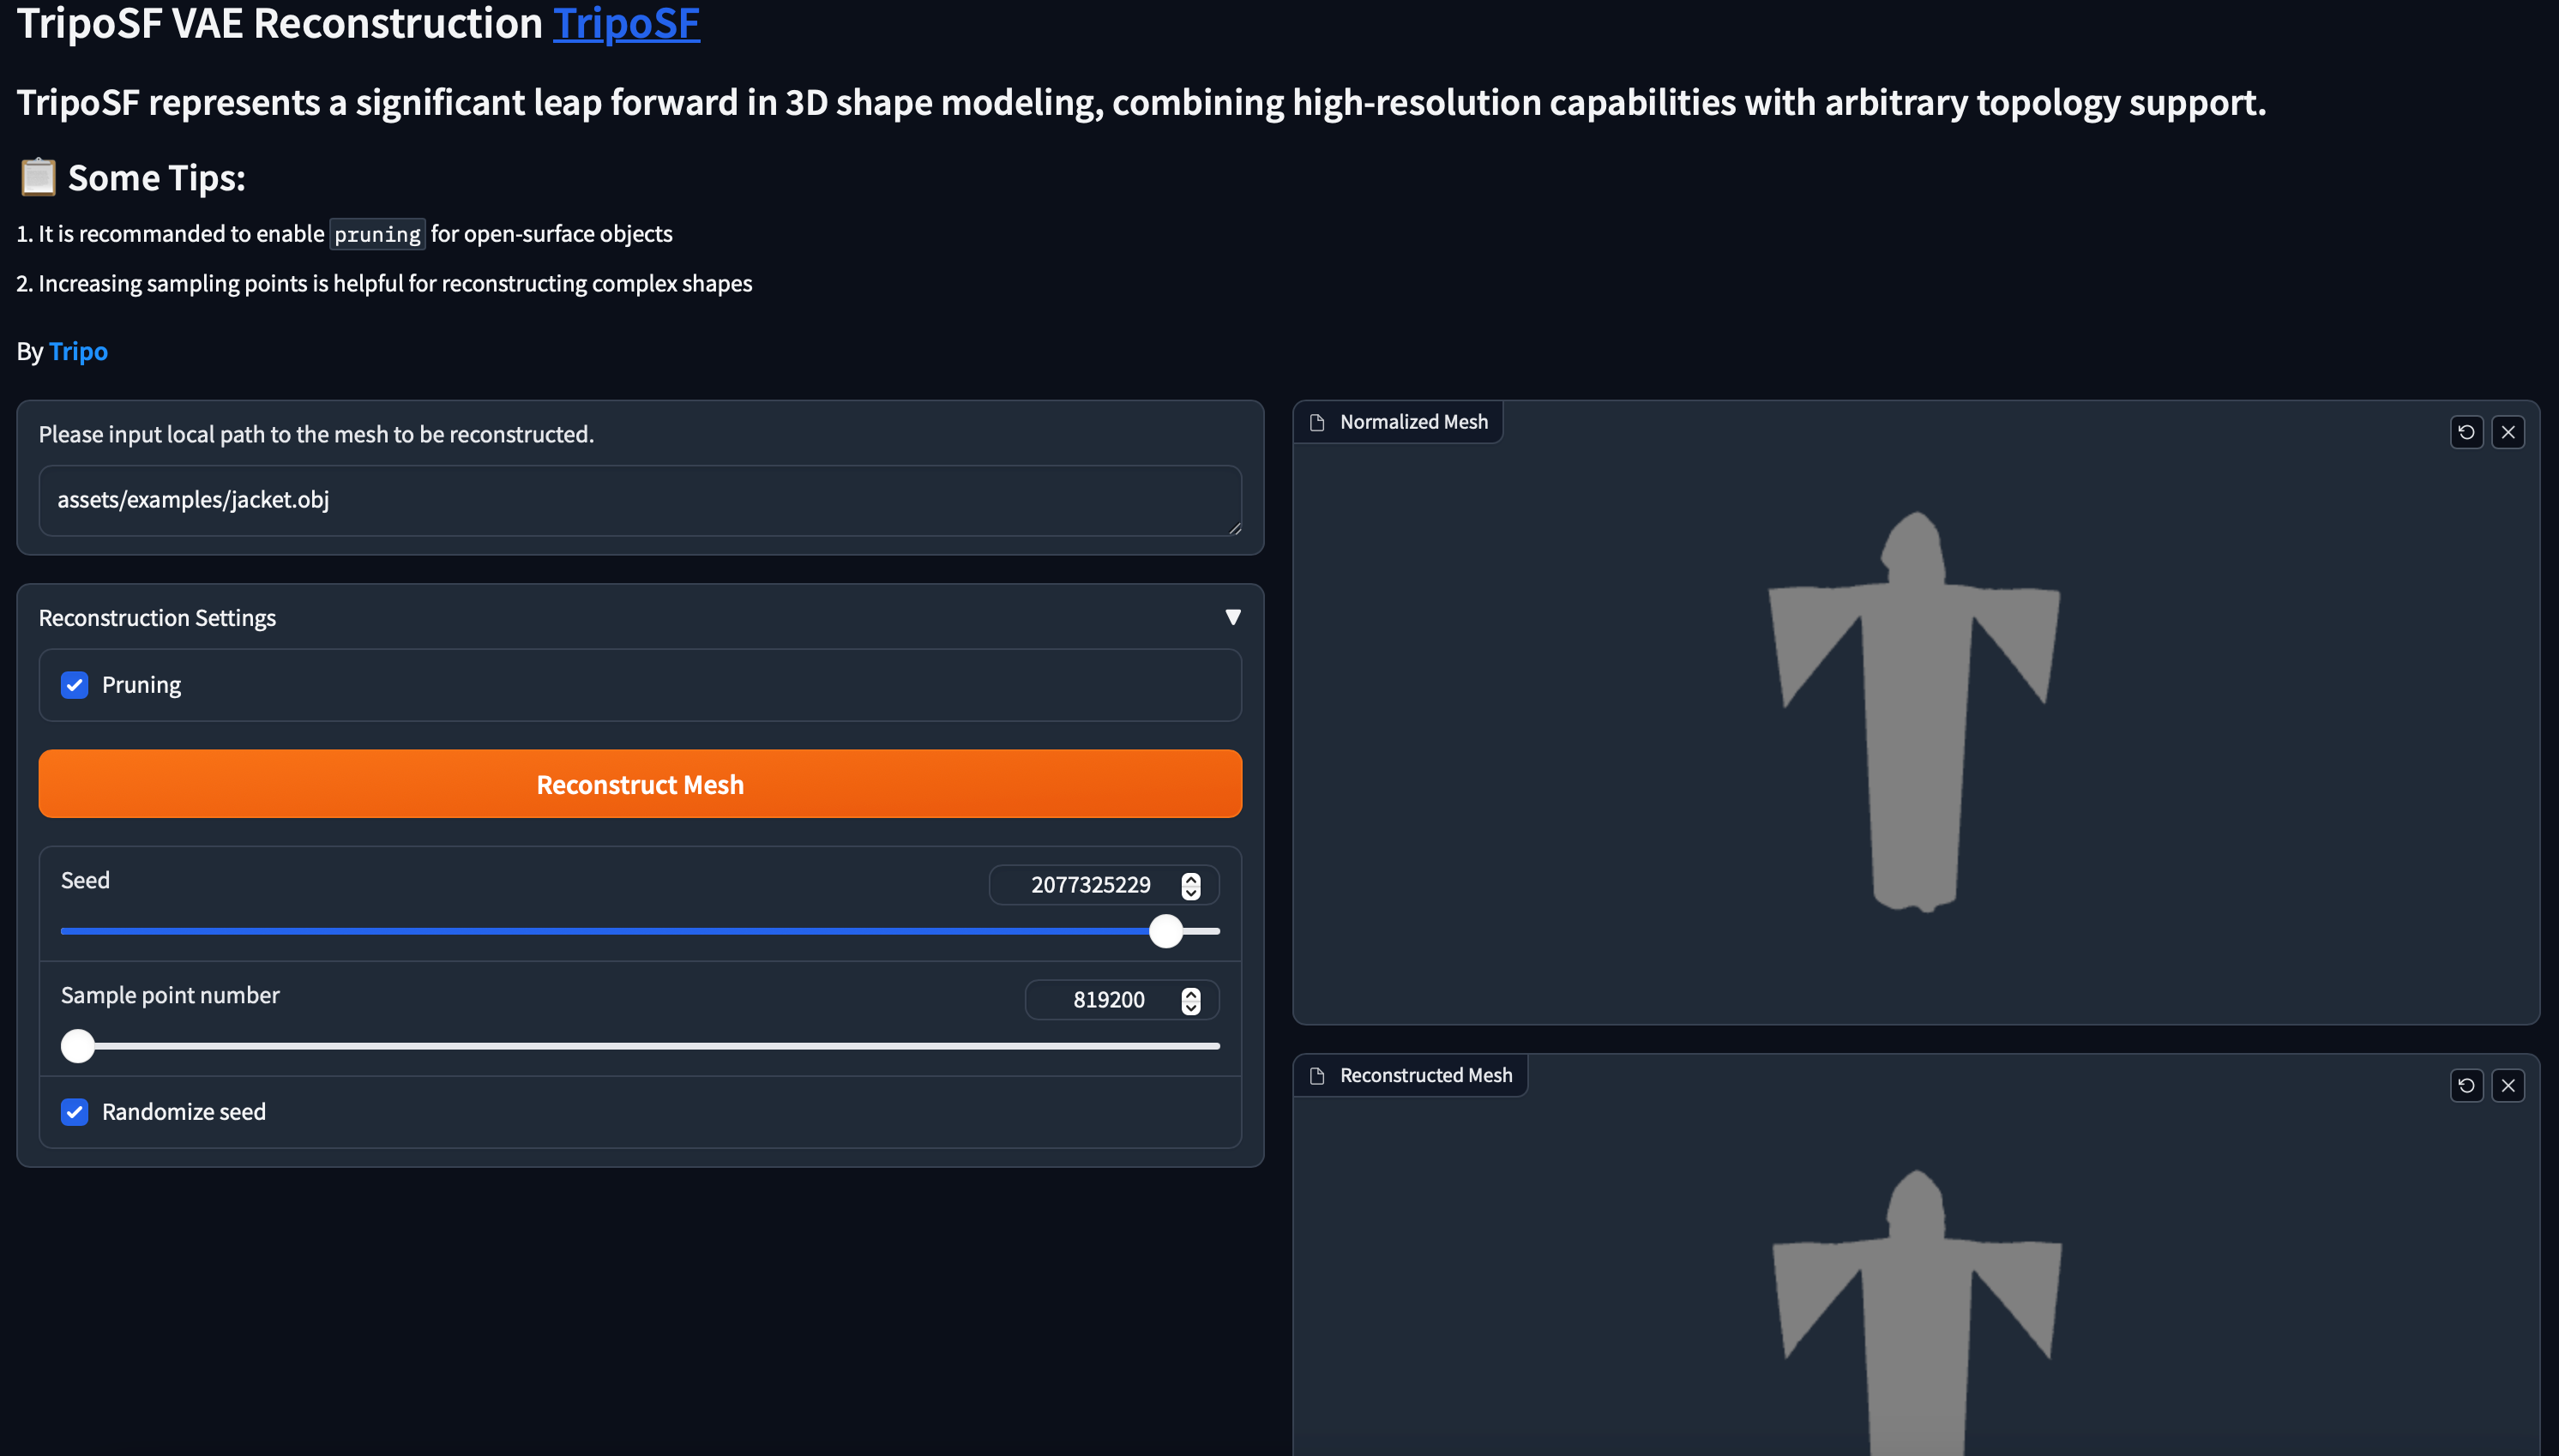Click the Seed value stepper arrows

point(1190,886)
